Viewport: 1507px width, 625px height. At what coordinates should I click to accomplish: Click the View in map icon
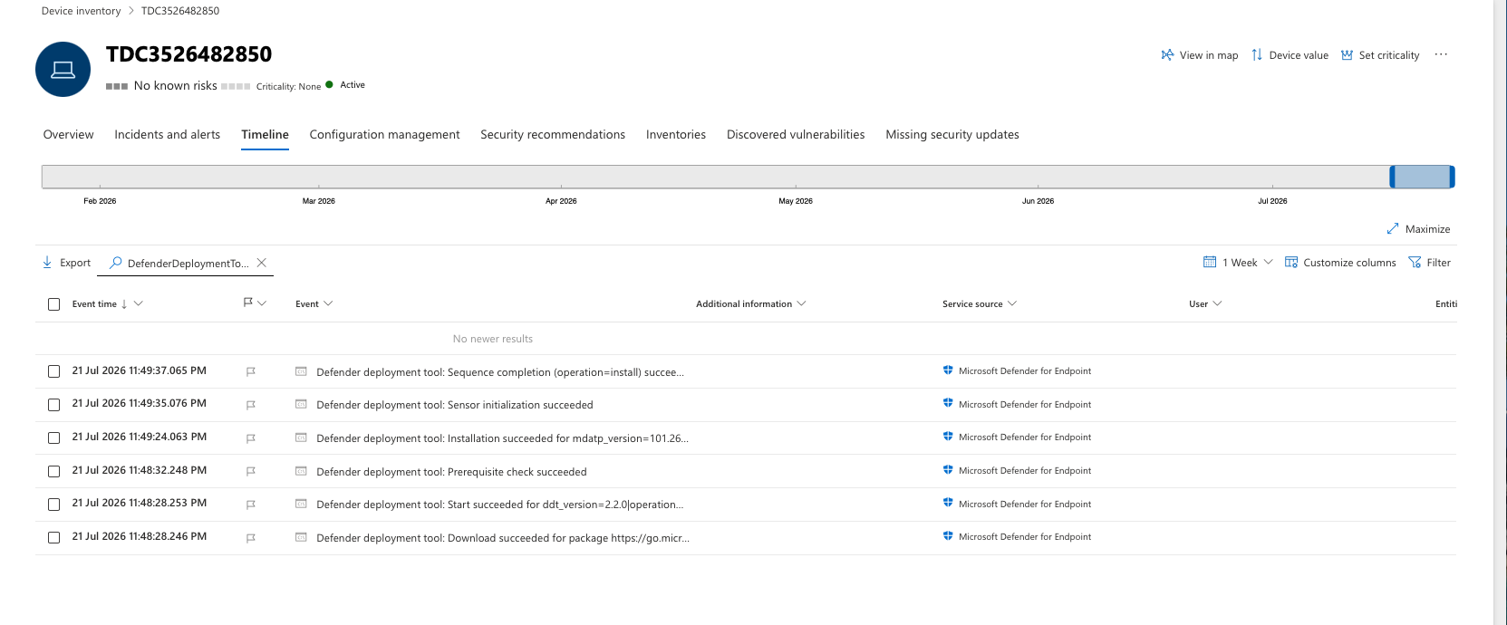(1167, 55)
